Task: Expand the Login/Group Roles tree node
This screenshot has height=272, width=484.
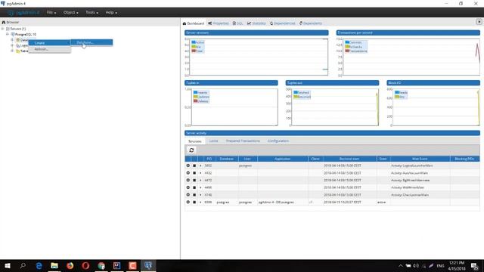Action: pyautogui.click(x=12, y=45)
